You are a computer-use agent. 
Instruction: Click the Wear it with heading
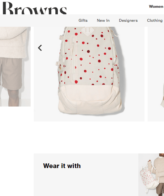(x=62, y=166)
